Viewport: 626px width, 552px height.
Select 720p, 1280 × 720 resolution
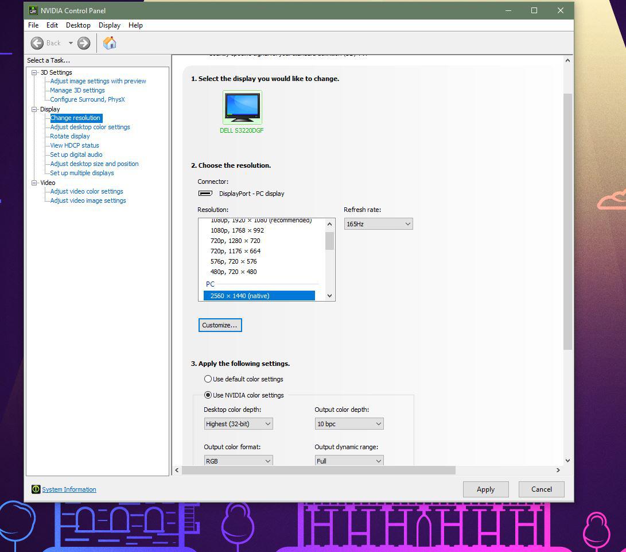click(235, 241)
